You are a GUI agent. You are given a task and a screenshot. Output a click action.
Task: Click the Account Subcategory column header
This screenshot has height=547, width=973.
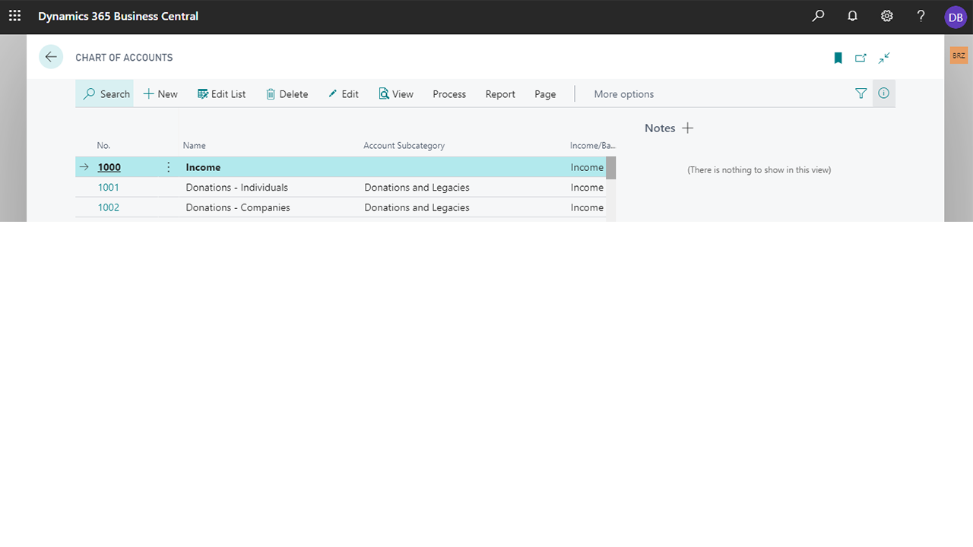[404, 146]
